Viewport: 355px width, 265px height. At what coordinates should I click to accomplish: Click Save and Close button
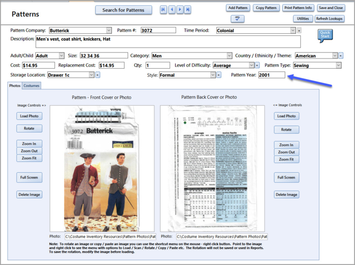coord(331,8)
